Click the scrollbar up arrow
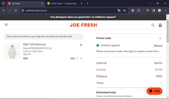169x99 pixels. click(x=168, y=16)
